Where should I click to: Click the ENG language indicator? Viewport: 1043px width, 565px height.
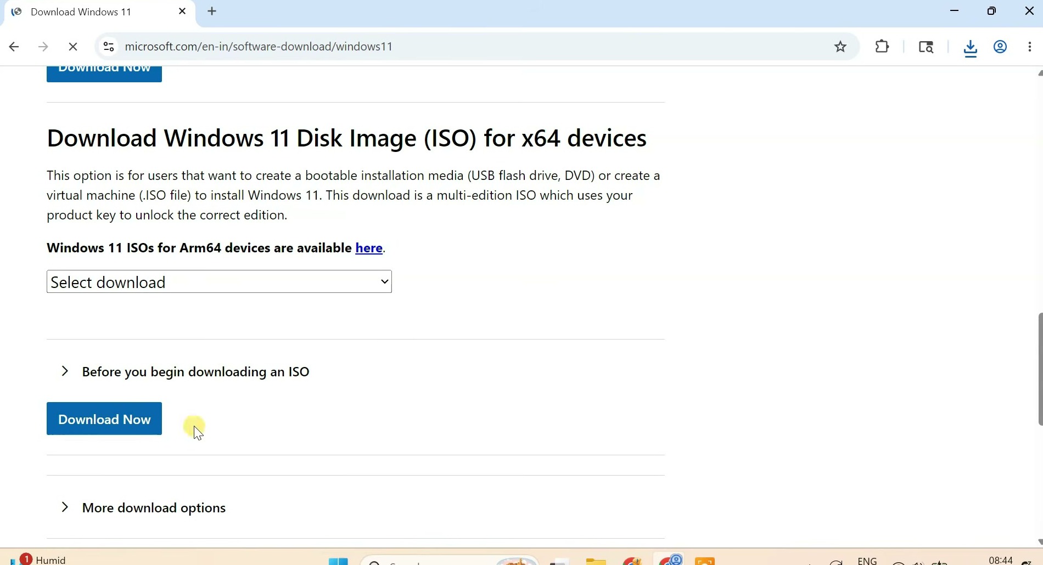tap(867, 560)
